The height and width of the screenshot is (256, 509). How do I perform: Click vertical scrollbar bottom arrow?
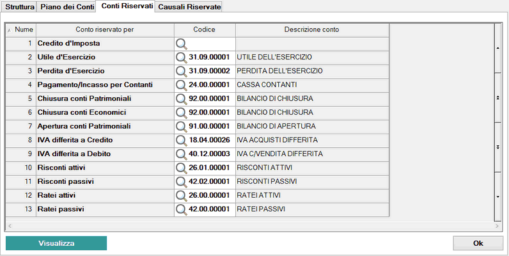(x=498, y=196)
